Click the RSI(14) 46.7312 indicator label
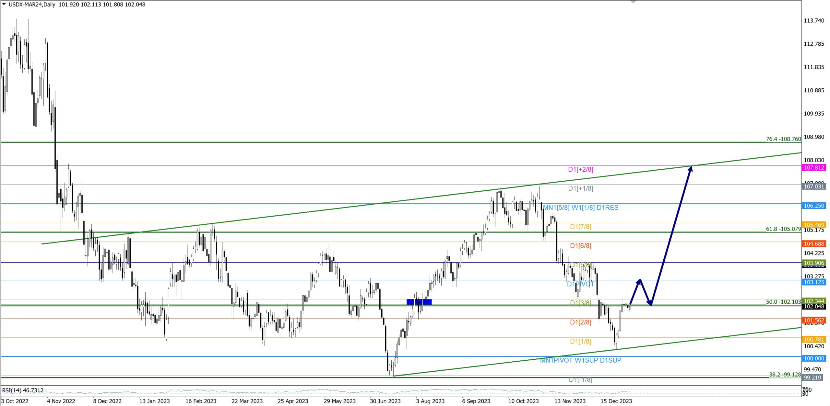Image resolution: width=830 pixels, height=406 pixels. (x=23, y=390)
